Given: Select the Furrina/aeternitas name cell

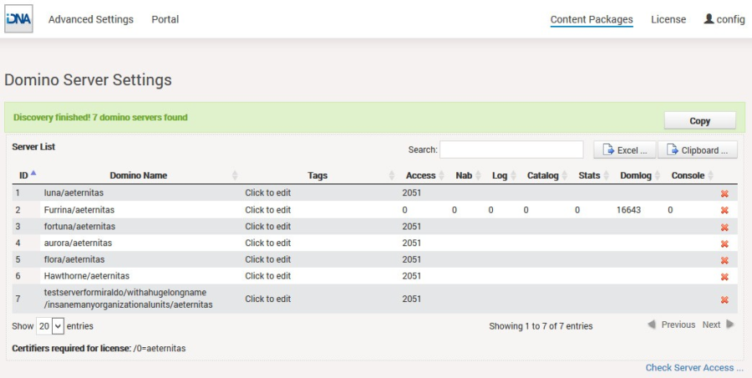Looking at the screenshot, I should [x=79, y=209].
